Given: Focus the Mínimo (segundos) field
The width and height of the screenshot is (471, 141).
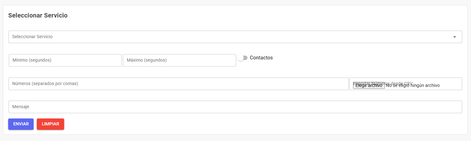Looking at the screenshot, I should point(65,60).
